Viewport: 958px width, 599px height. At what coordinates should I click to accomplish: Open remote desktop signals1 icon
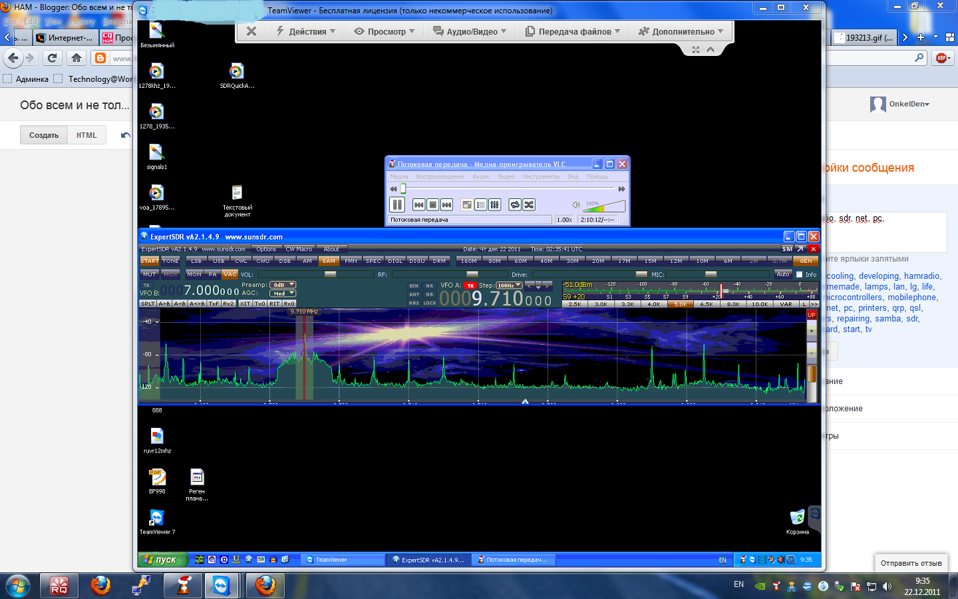156,157
